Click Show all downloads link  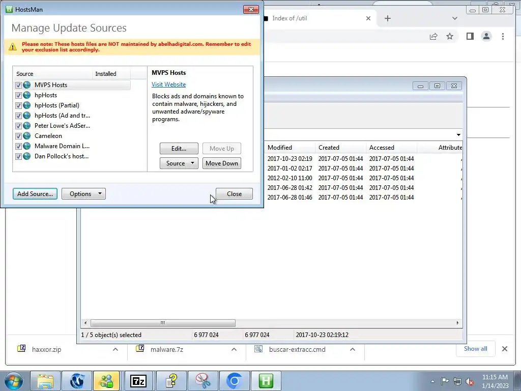click(476, 349)
